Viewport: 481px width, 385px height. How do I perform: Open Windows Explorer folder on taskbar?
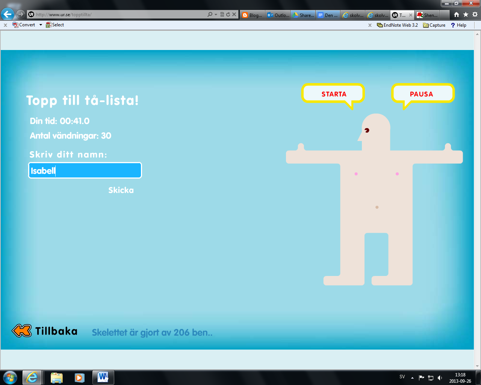[56, 377]
